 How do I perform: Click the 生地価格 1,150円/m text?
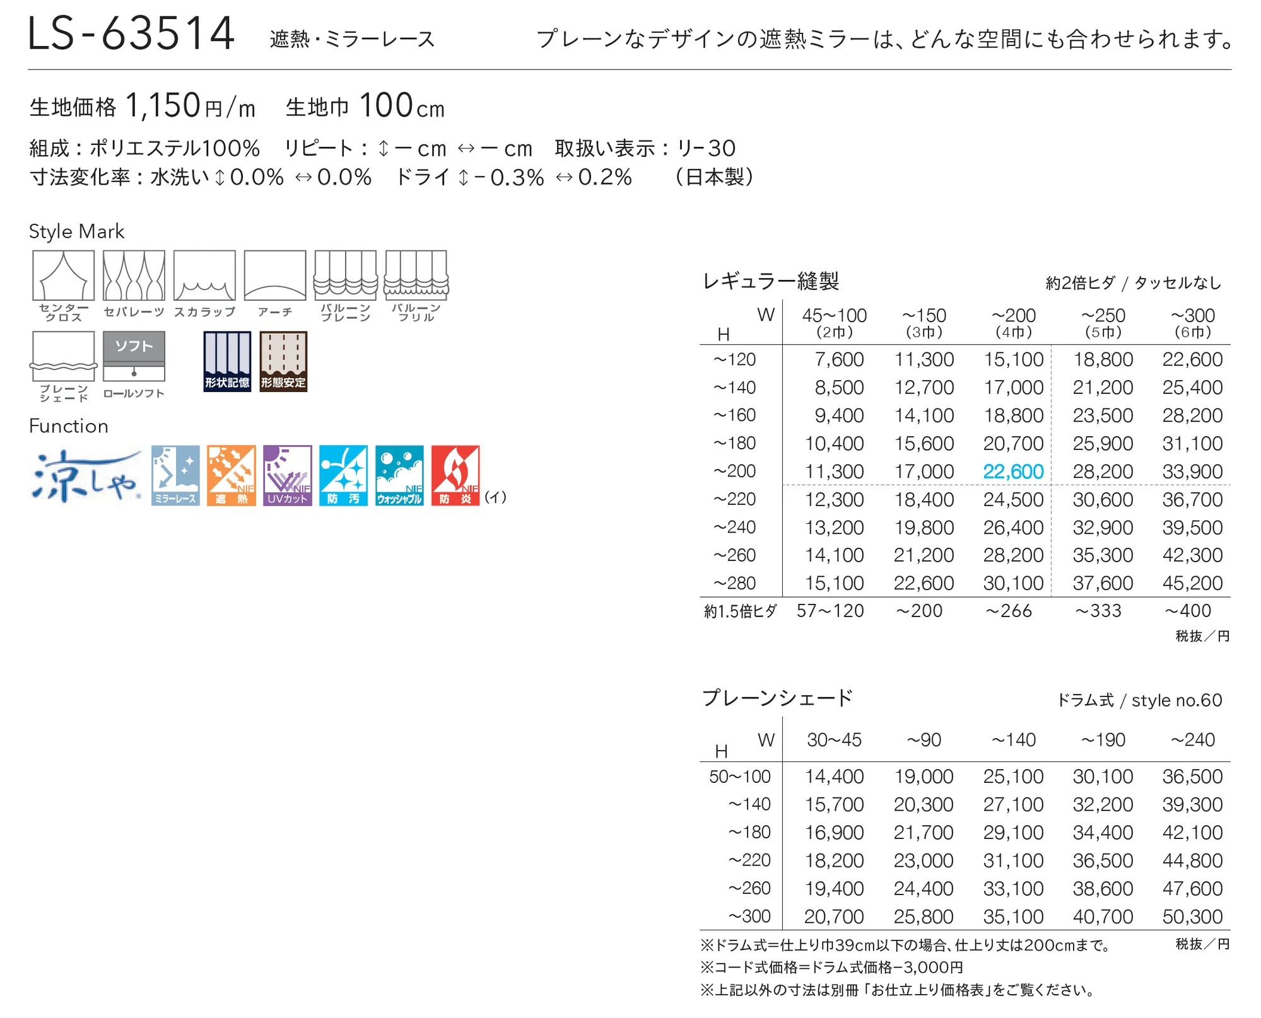[x=143, y=105]
